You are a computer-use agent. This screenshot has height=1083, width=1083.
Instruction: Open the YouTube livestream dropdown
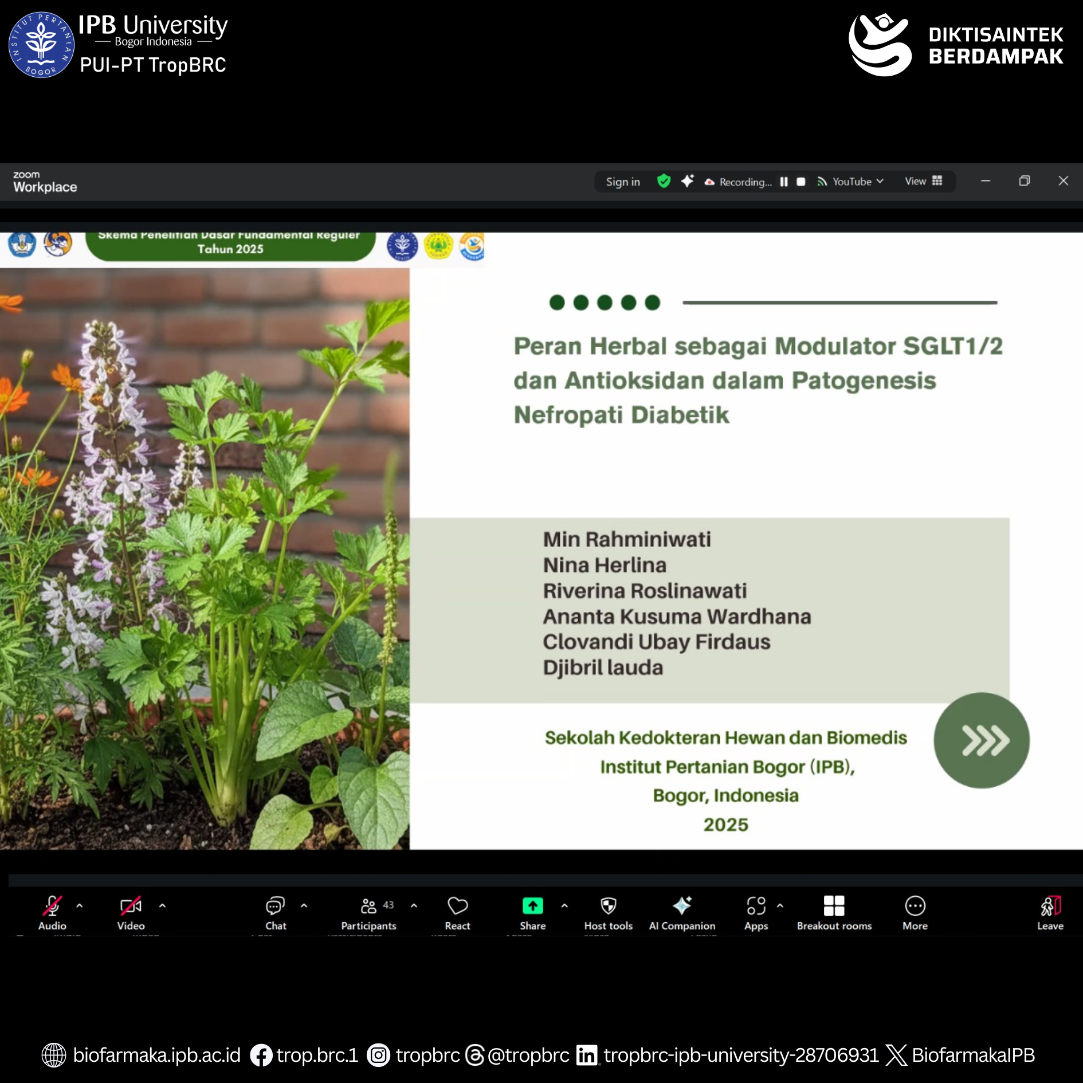point(851,182)
